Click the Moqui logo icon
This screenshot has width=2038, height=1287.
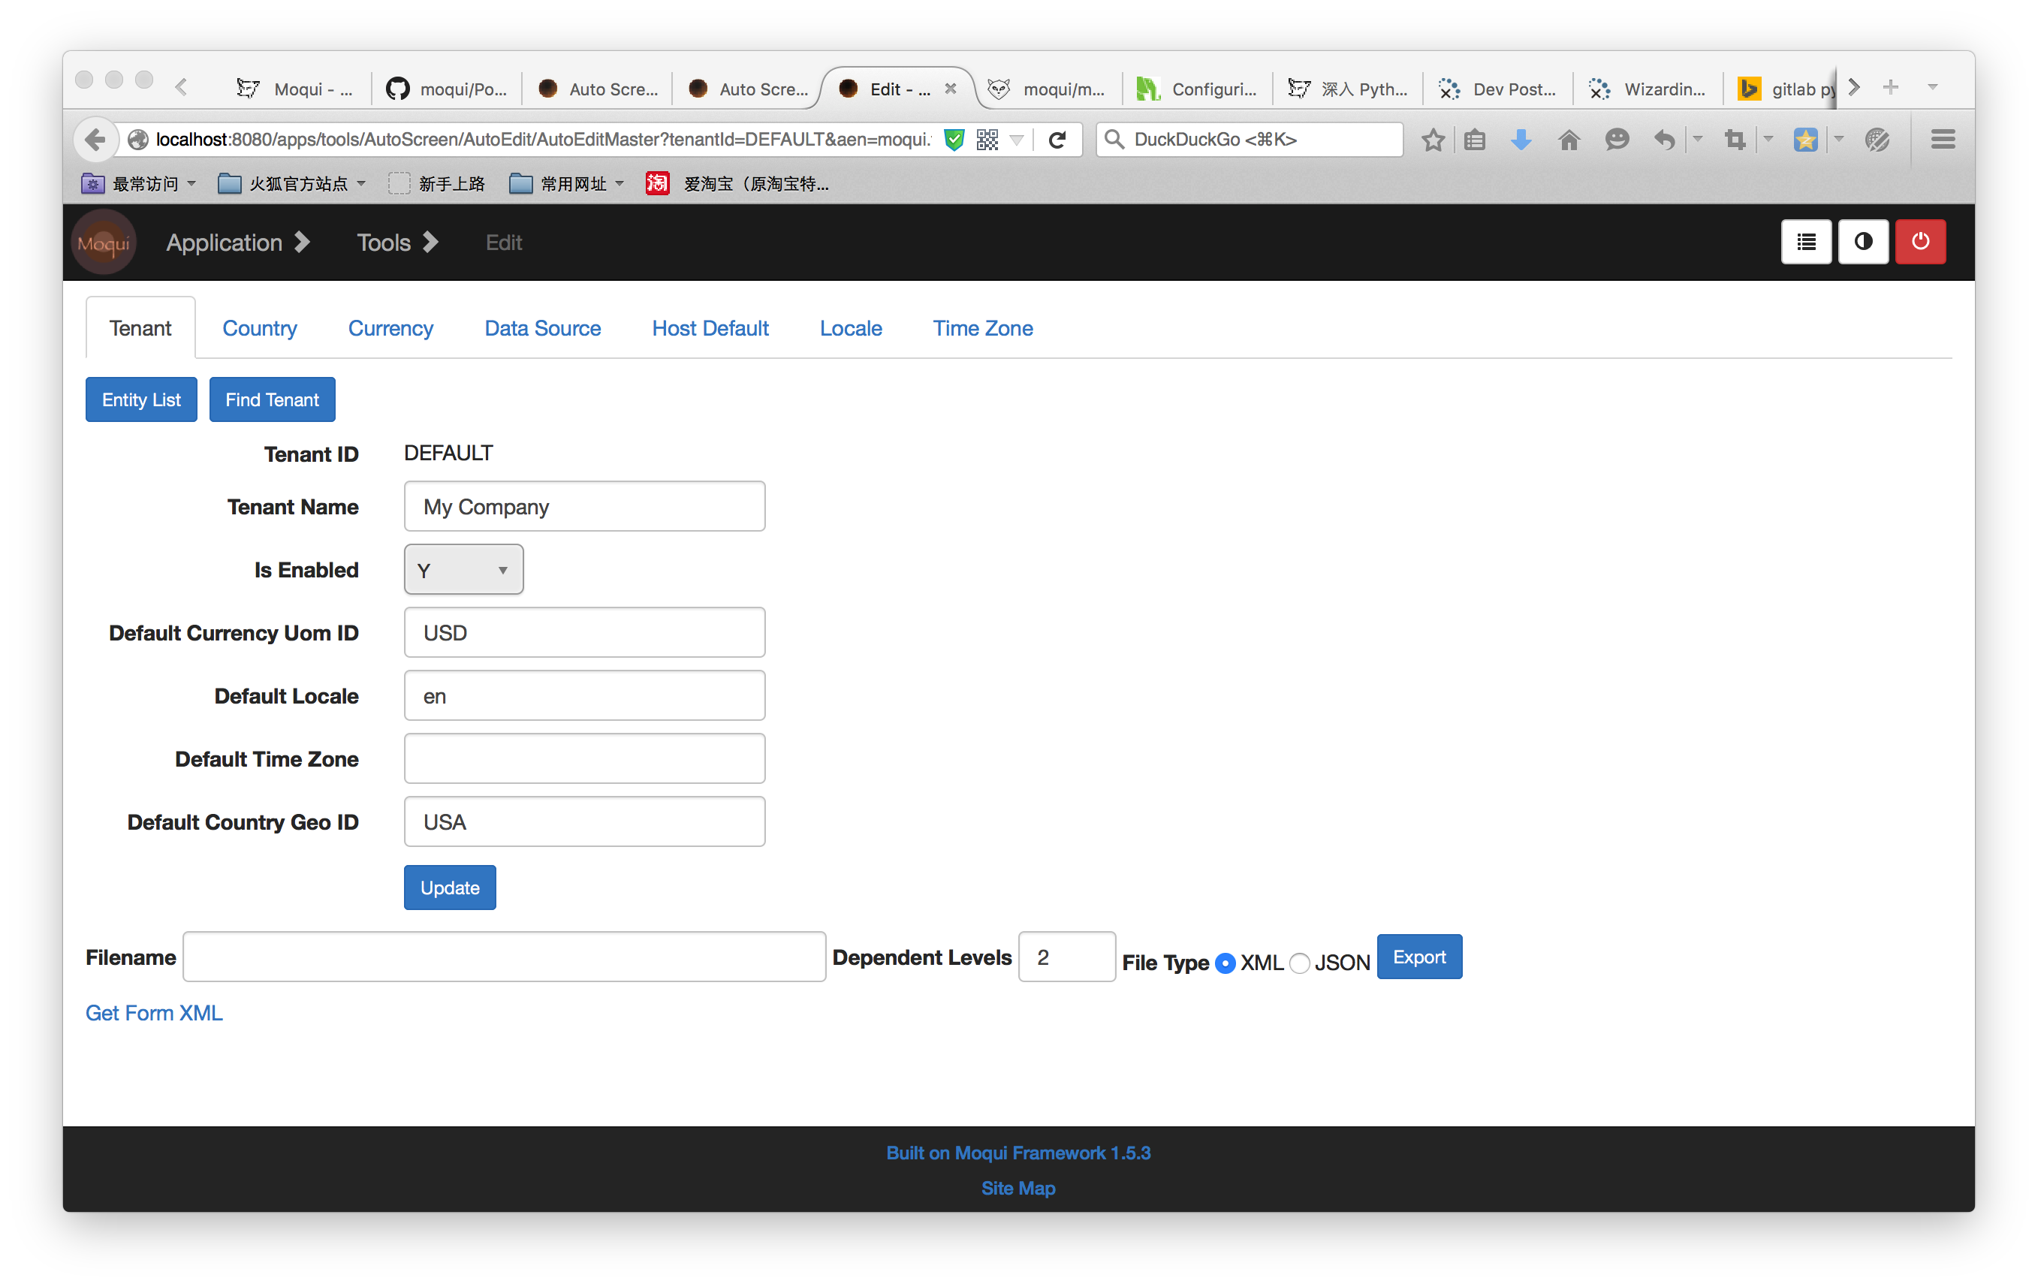coord(104,243)
